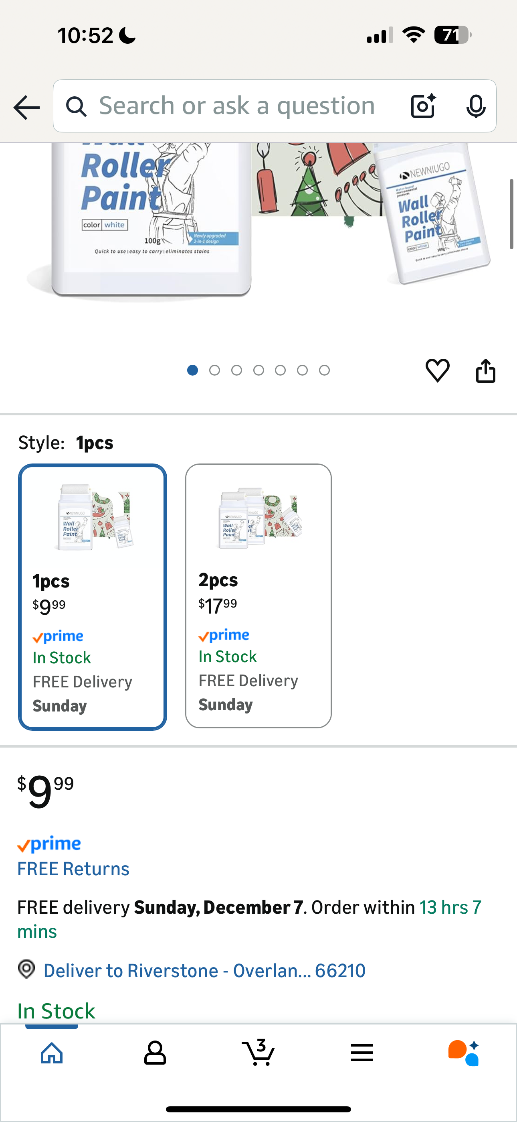The width and height of the screenshot is (517, 1122).
Task: Change delivery address Riverstone 66210
Action: [x=204, y=970]
